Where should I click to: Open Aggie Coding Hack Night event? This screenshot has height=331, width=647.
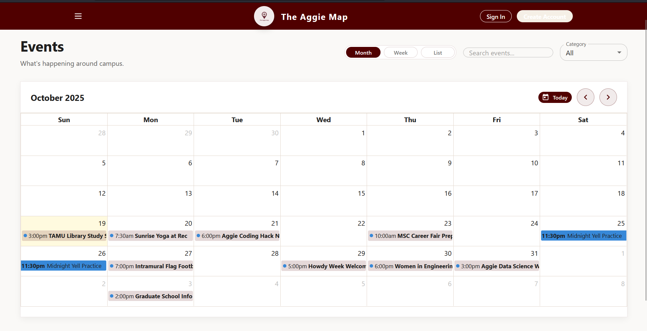237,236
